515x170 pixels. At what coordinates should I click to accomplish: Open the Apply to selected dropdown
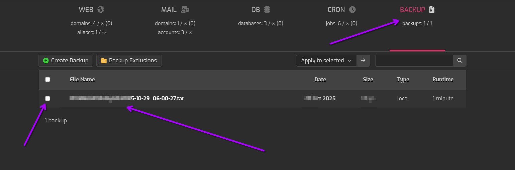coord(326,61)
